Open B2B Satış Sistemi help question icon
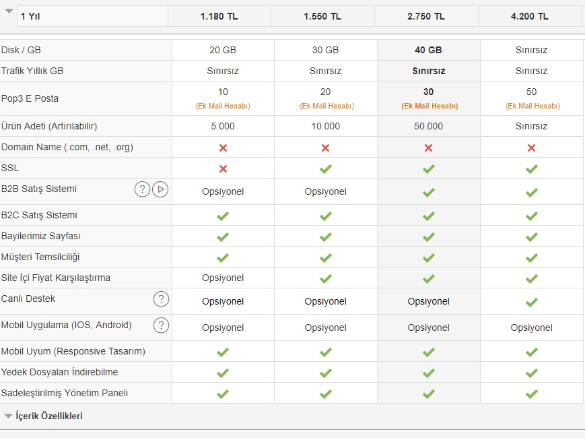 click(142, 189)
